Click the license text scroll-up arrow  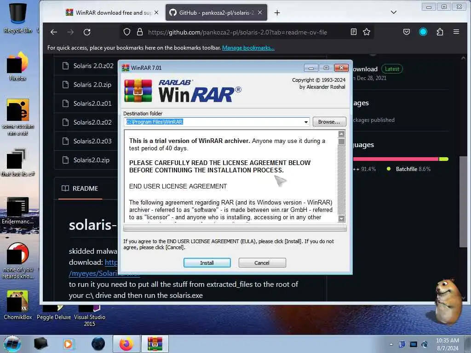[342, 134]
